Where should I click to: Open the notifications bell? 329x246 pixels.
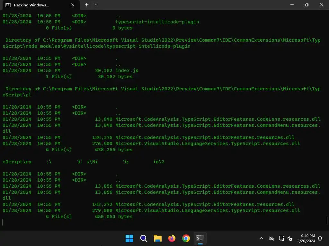click(320, 238)
